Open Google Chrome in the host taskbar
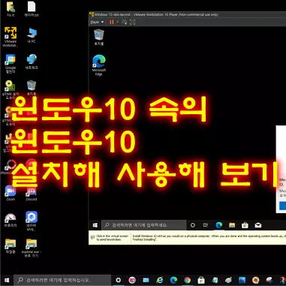Image resolution: width=286 pixels, height=286 pixels. 187,280
